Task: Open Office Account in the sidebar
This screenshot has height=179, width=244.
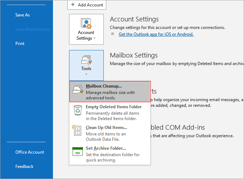Action: tap(30, 152)
